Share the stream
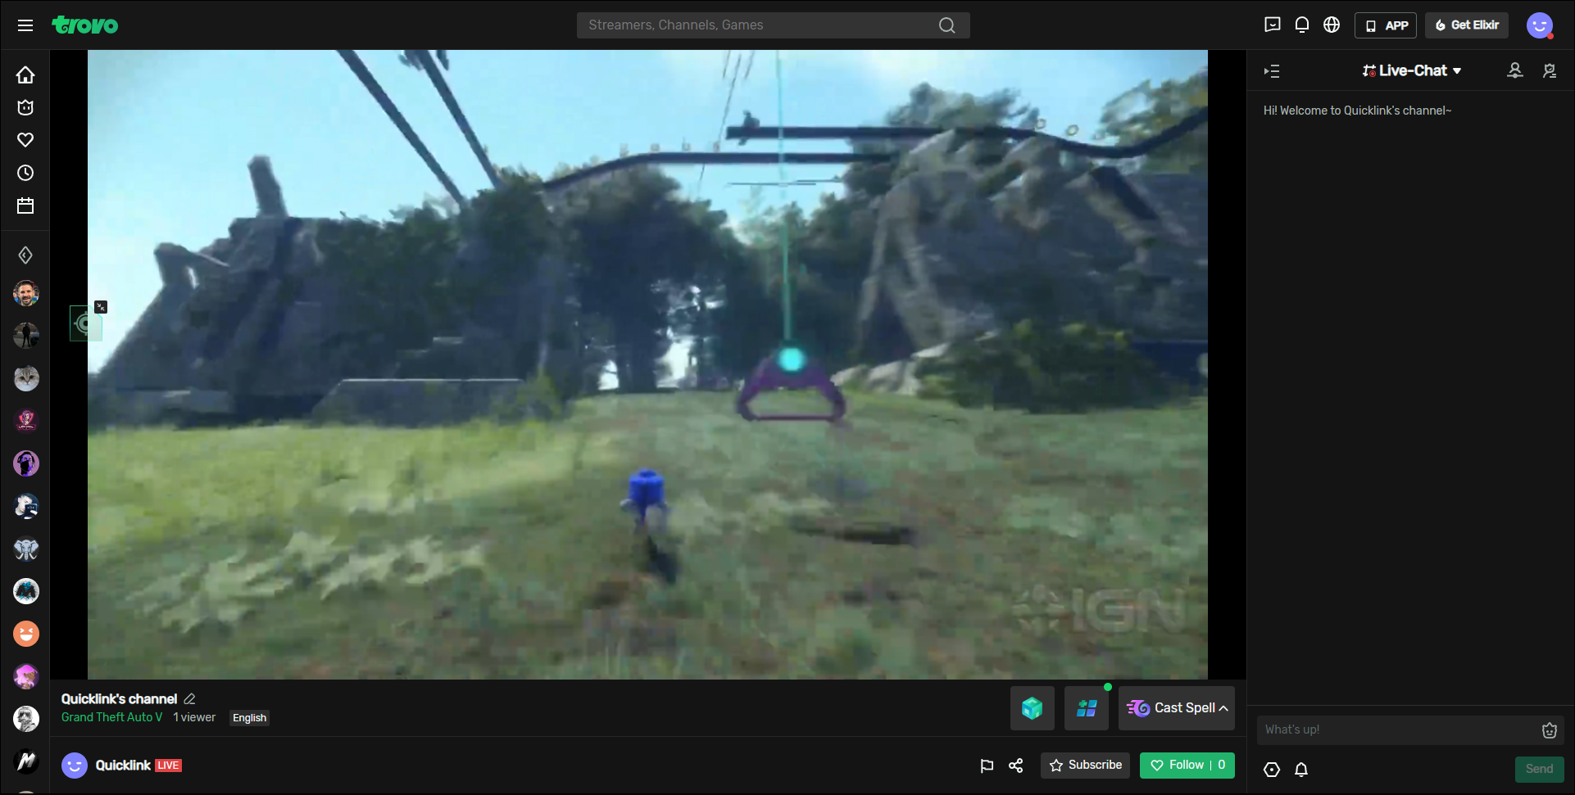Viewport: 1575px width, 795px height. pos(1016,766)
